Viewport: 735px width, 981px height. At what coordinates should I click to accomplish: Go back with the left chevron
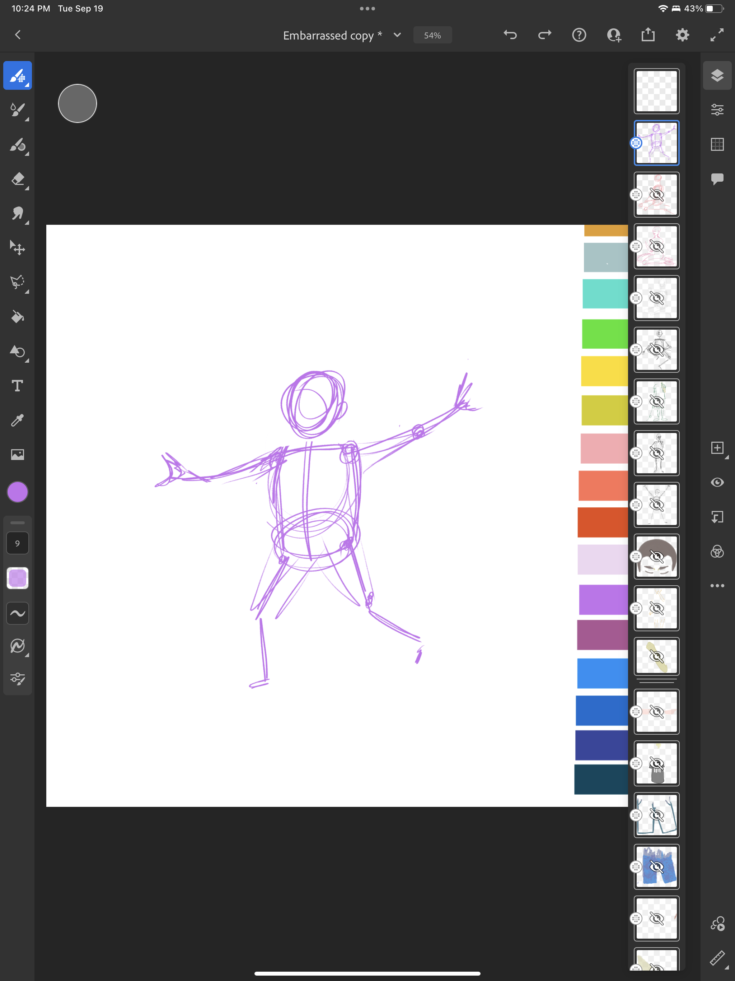(18, 35)
